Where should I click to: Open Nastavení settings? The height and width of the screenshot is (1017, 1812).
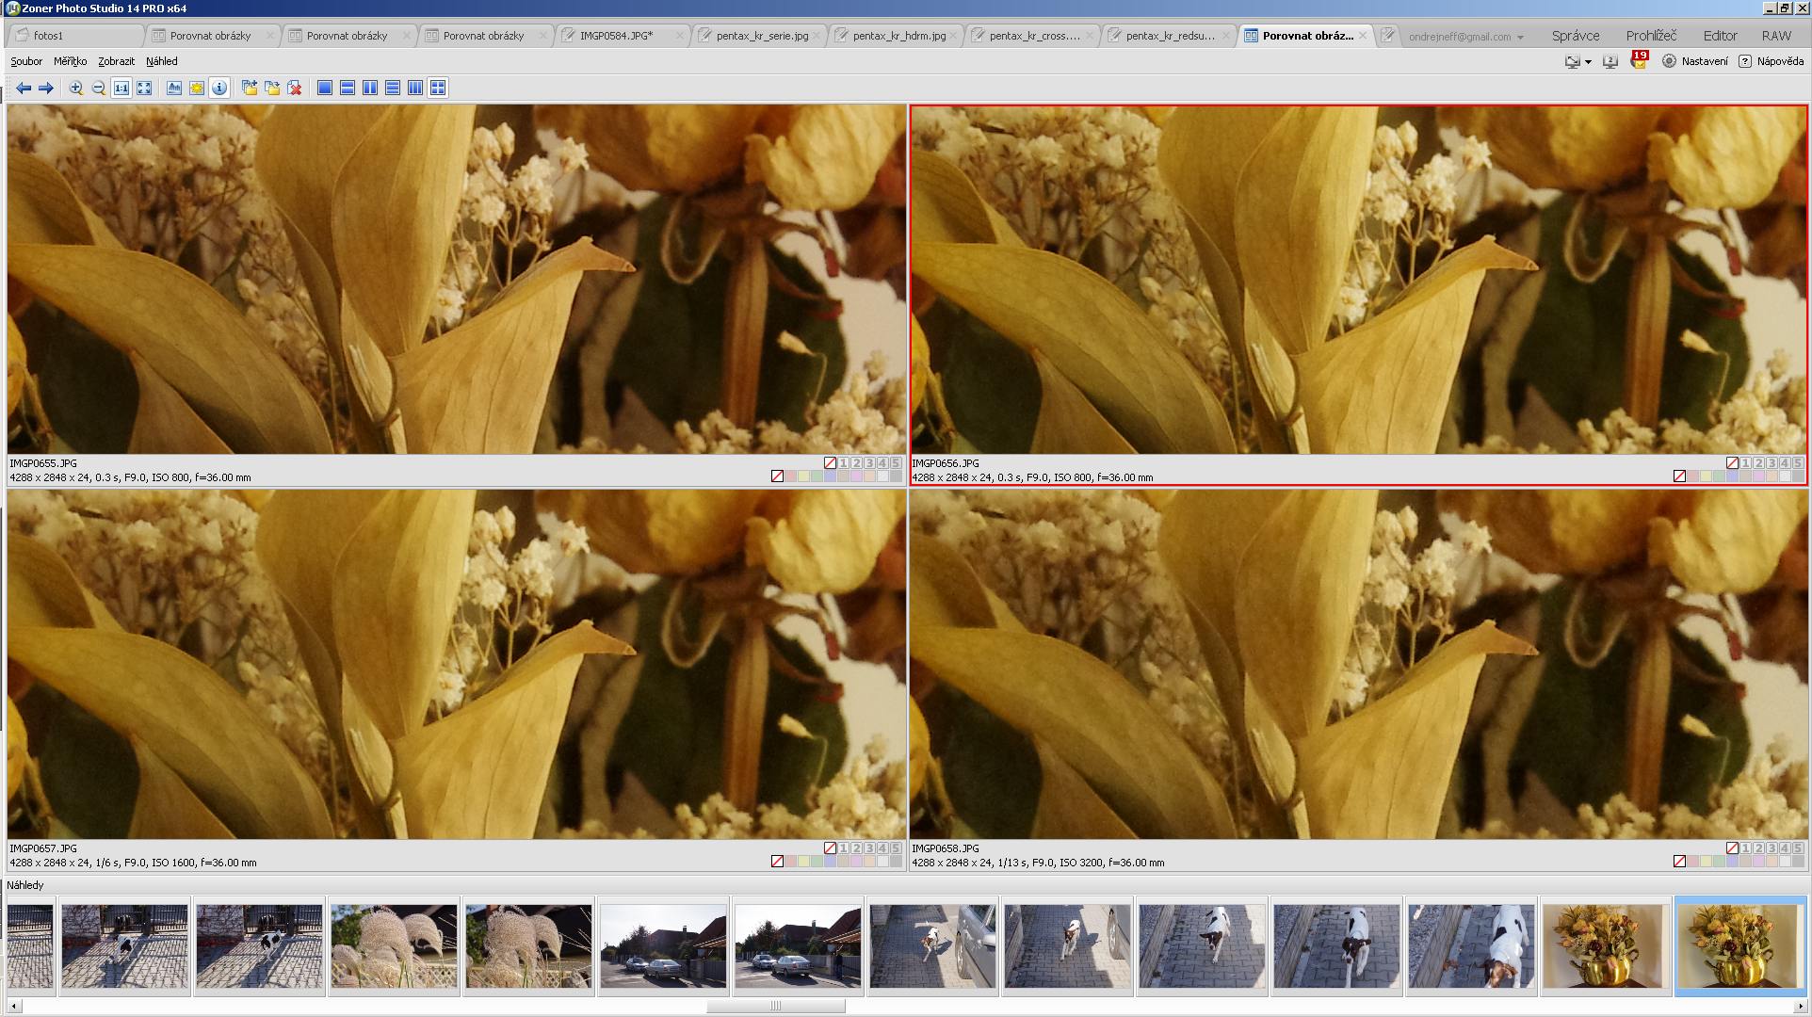coord(1695,61)
